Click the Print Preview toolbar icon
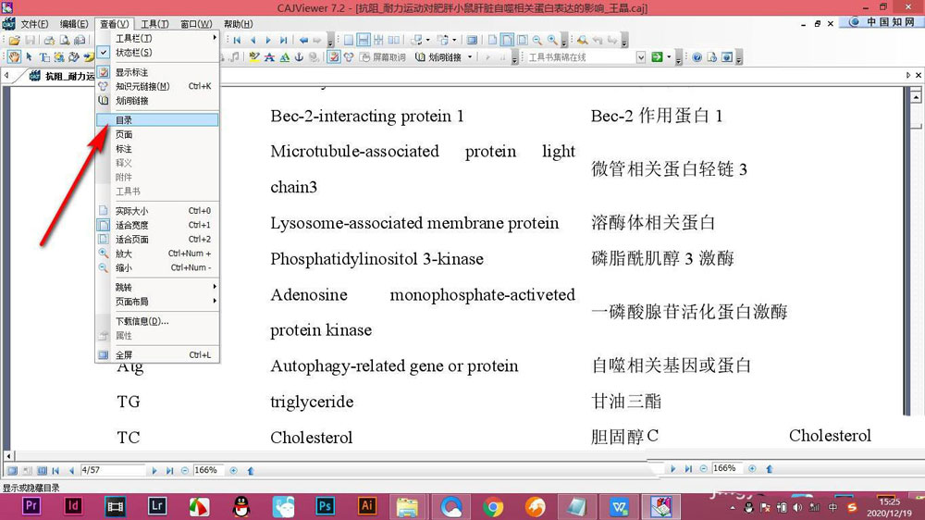 tap(65, 40)
